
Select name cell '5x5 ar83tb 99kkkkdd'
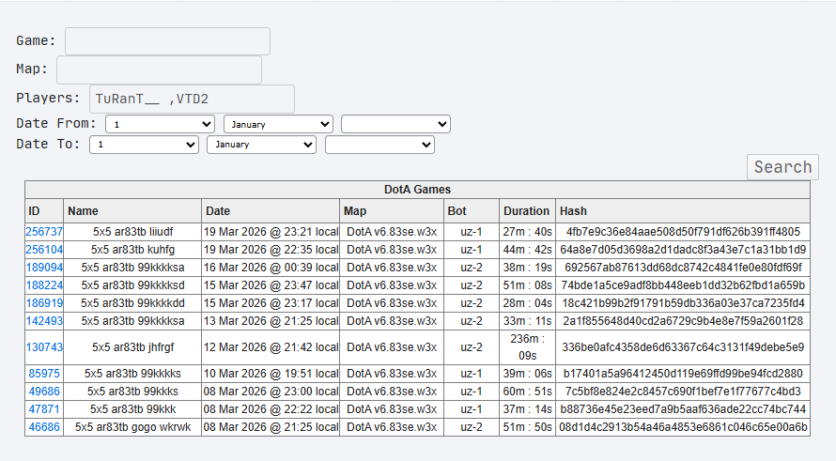[x=132, y=303]
